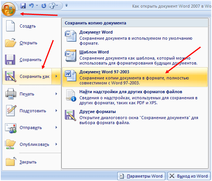The height and width of the screenshot is (181, 212).
Task: Select Другие форматы option title
Action: (x=97, y=112)
